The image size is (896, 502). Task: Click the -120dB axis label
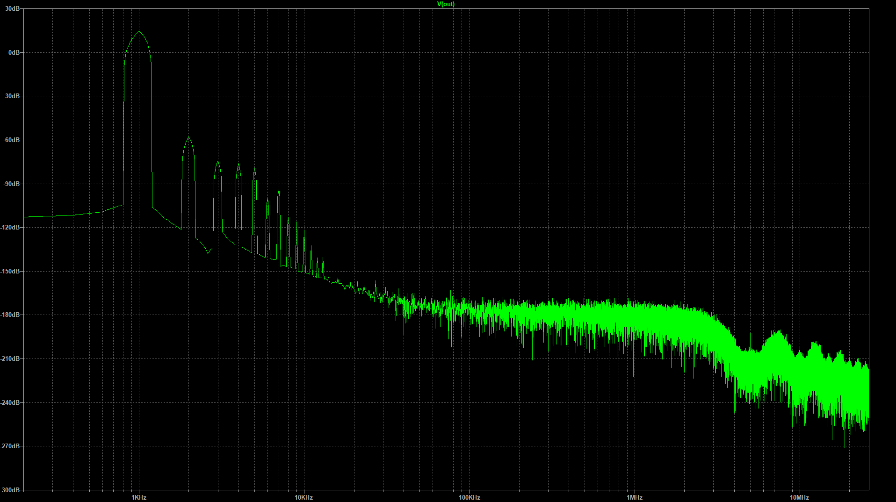pyautogui.click(x=10, y=227)
